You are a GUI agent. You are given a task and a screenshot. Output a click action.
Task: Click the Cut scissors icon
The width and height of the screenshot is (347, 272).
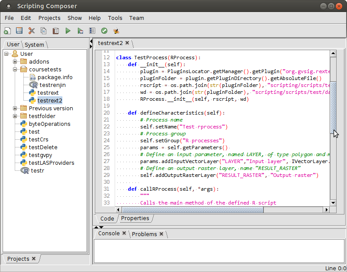(31, 31)
